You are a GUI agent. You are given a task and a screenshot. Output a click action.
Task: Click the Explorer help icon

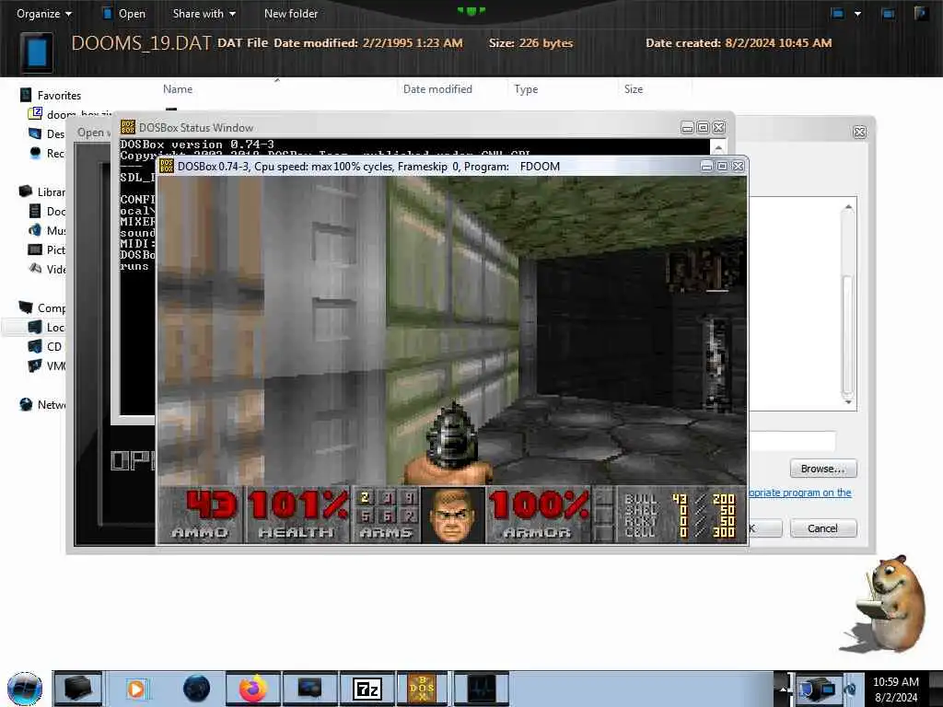(920, 13)
